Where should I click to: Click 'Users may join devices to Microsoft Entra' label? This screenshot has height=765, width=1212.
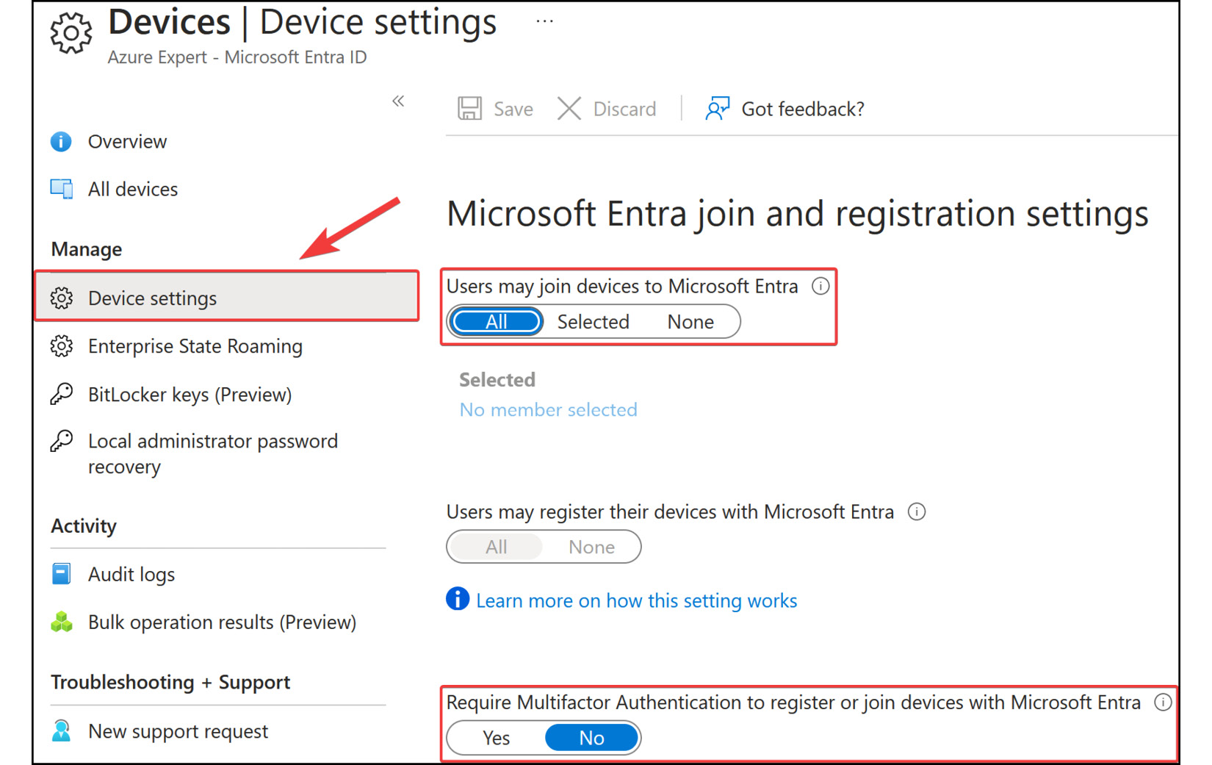tap(622, 286)
